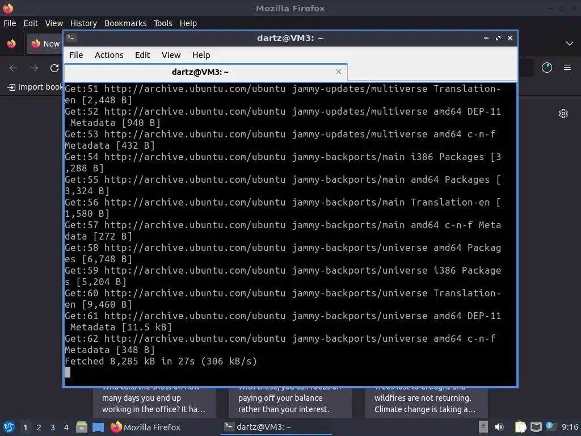Open the terminal Actions menu
The width and height of the screenshot is (581, 436).
click(109, 55)
